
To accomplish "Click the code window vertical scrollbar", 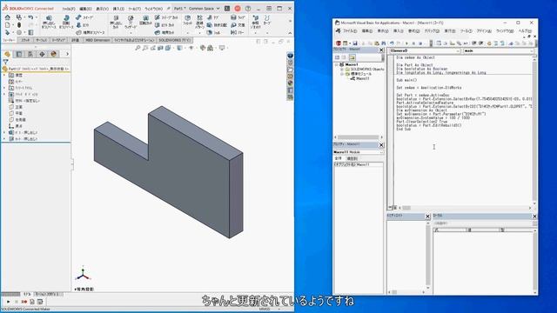I will pyautogui.click(x=534, y=130).
